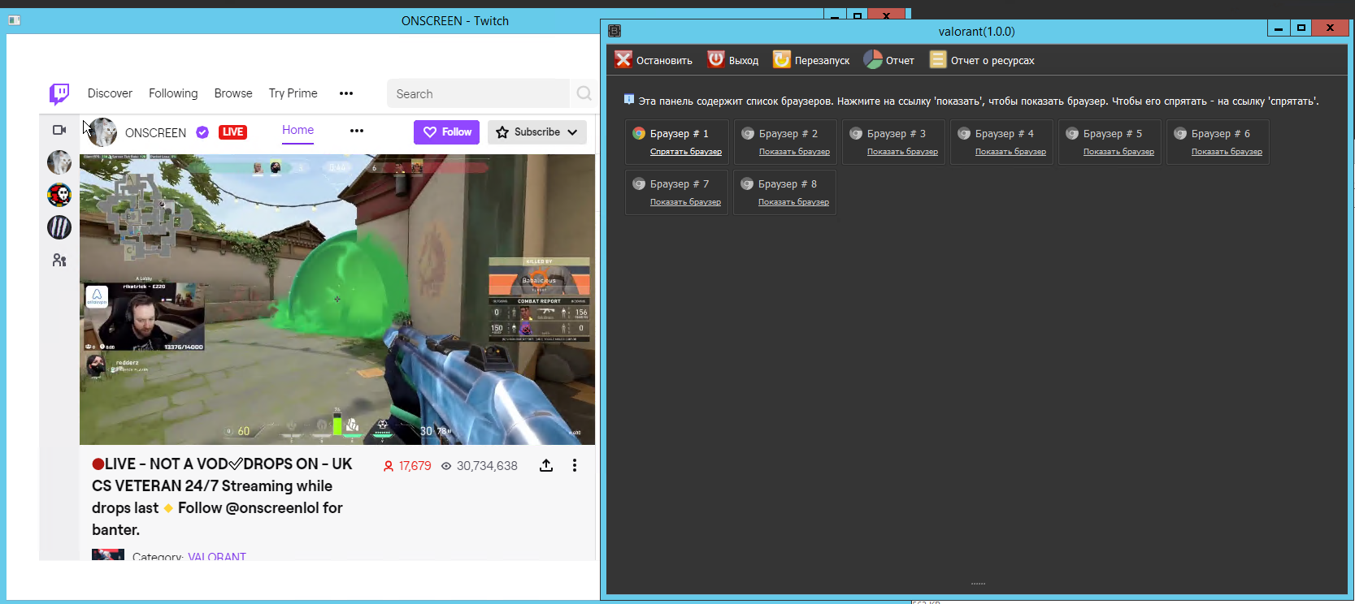Open the channel more options dots

[357, 131]
